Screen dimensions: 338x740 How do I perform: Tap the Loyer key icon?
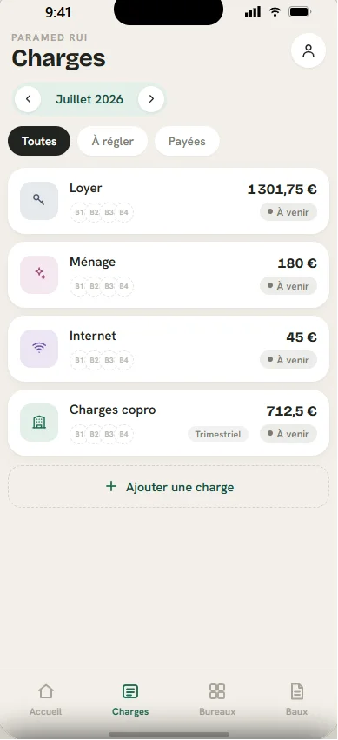coord(39,201)
